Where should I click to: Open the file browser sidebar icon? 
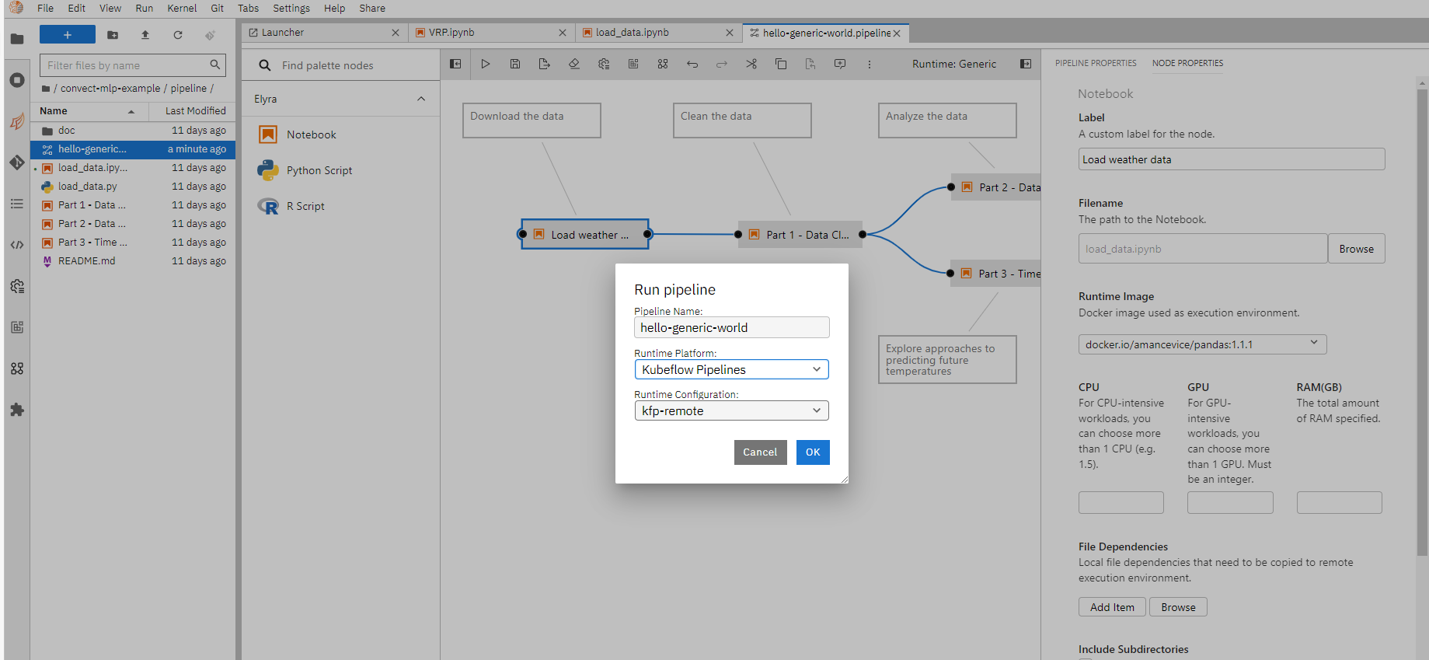click(17, 39)
